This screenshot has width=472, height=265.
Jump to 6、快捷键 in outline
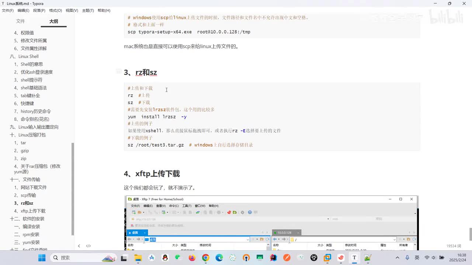pos(24,103)
